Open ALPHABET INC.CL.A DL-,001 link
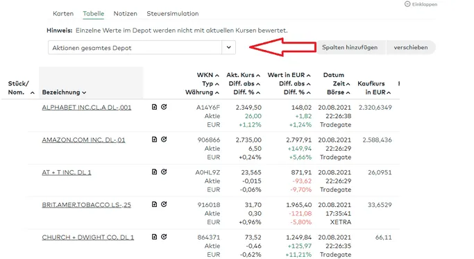This screenshot has width=474, height=259. (x=87, y=108)
